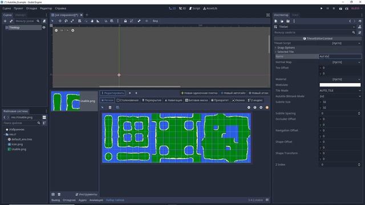Click New Atlas button
This screenshot has height=205, width=365.
(258, 93)
